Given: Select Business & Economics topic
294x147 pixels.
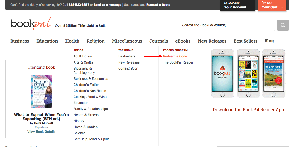Looking at the screenshot, I should pyautogui.click(x=91, y=79).
